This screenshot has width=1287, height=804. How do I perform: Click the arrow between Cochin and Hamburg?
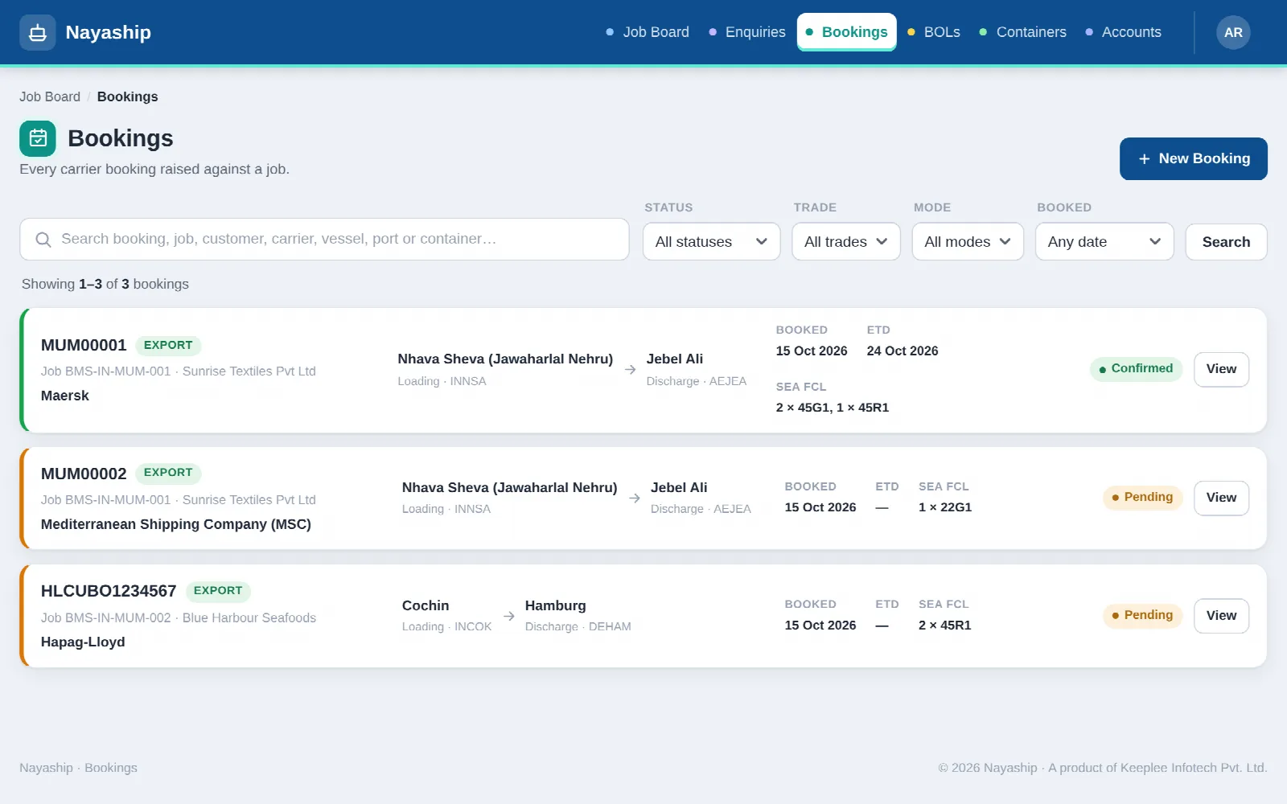[x=508, y=616]
